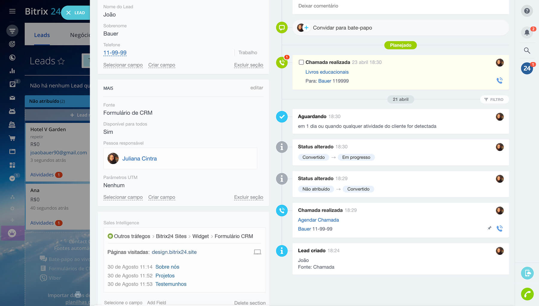This screenshot has height=306, width=539.
Task: Open Juliana Cintra's profile link
Action: [139, 159]
